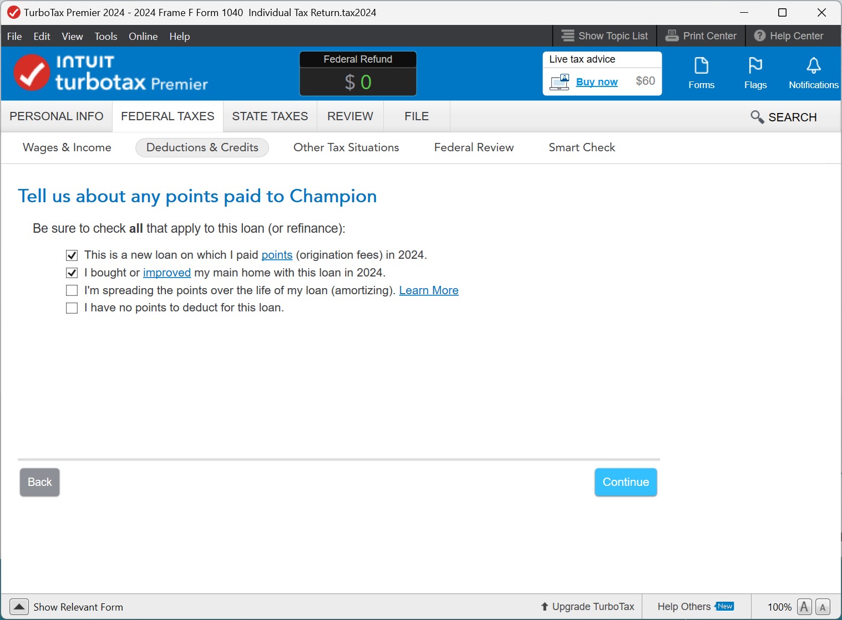
Task: Open the Help menu
Action: click(180, 37)
